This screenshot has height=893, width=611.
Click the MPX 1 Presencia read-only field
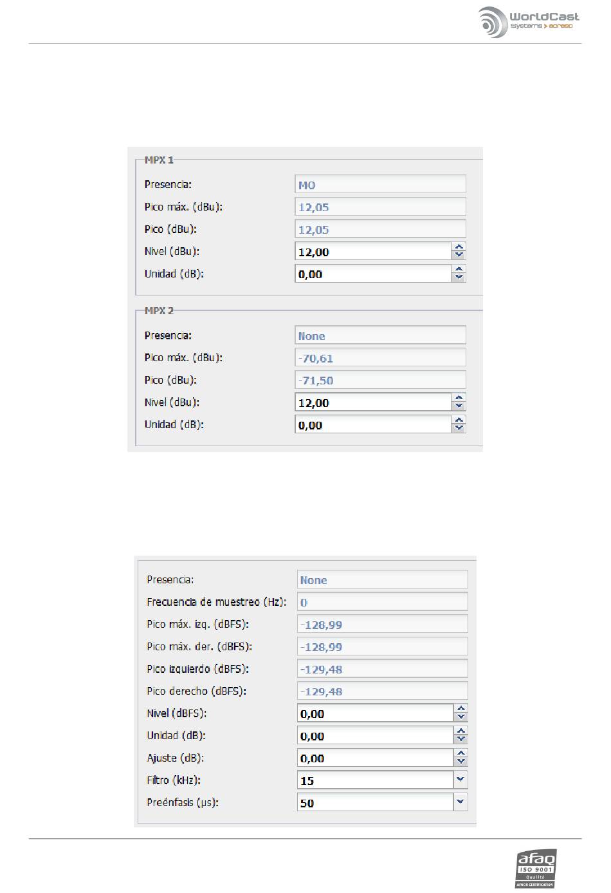pos(380,185)
